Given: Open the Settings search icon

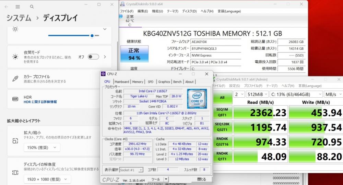Looking at the screenshot, I should coord(32,7).
